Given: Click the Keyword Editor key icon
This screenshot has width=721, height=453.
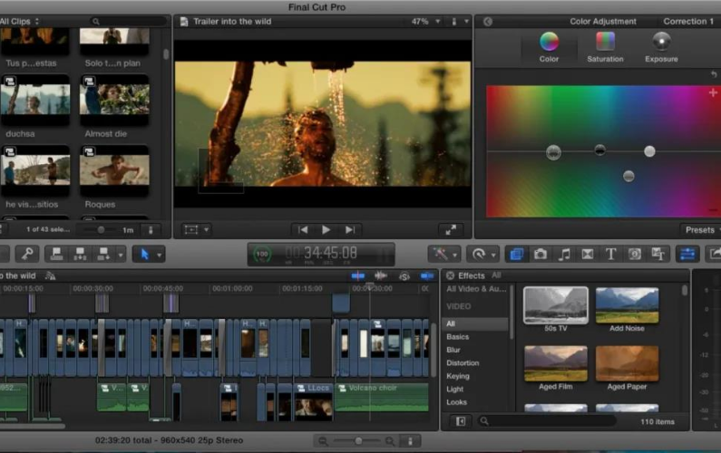Looking at the screenshot, I should [x=27, y=255].
